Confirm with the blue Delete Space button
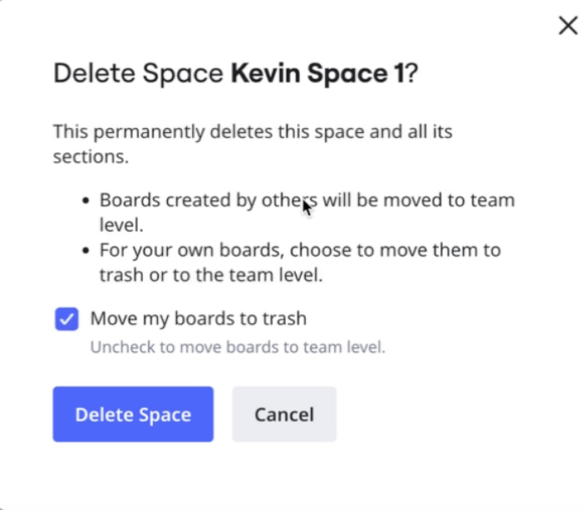The height and width of the screenshot is (510, 585). coord(133,414)
